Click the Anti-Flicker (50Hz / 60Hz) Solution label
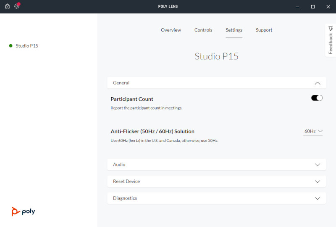 click(152, 131)
